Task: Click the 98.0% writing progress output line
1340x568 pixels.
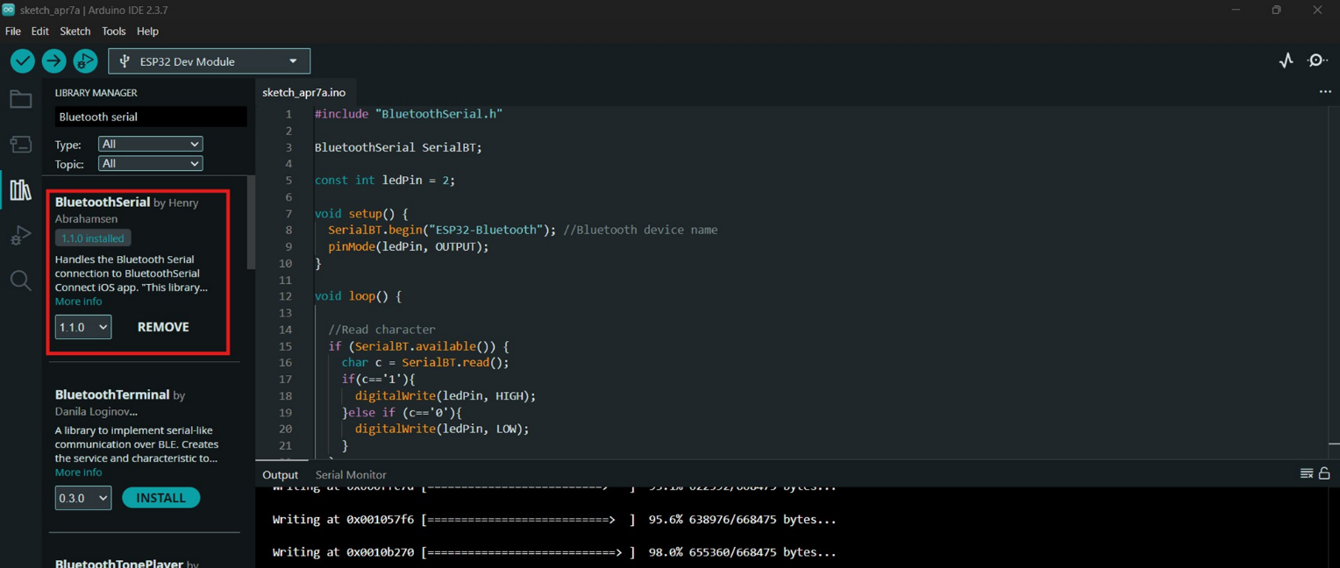Action: [554, 552]
